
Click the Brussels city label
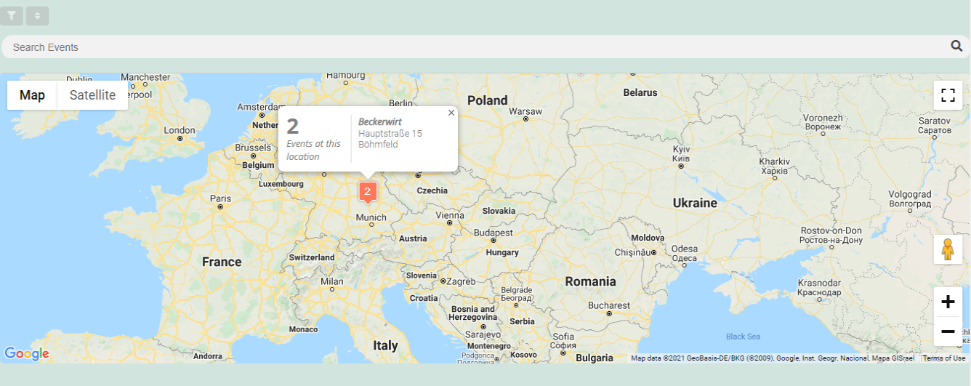click(x=253, y=148)
